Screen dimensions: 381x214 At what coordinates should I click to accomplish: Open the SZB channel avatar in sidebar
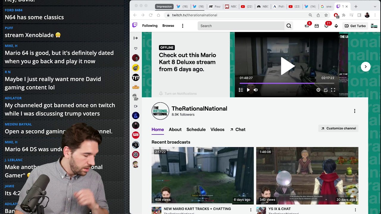pos(136,135)
